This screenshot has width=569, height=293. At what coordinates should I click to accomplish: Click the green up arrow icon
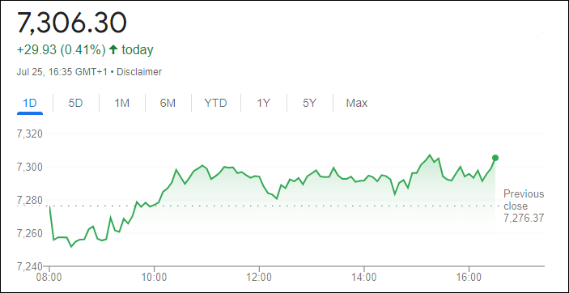tap(113, 49)
